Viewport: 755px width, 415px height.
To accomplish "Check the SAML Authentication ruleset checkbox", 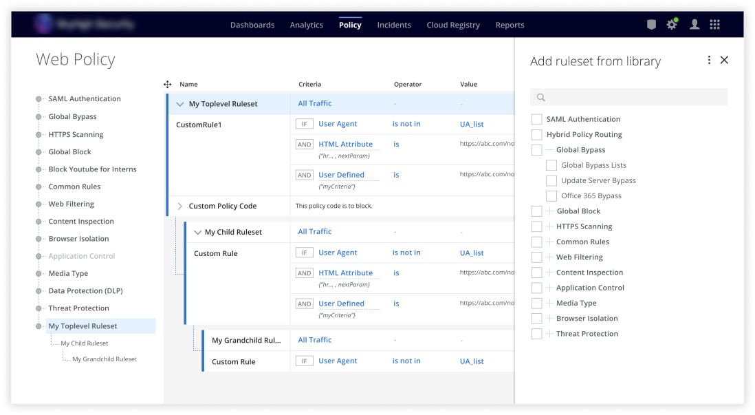I will 537,120.
